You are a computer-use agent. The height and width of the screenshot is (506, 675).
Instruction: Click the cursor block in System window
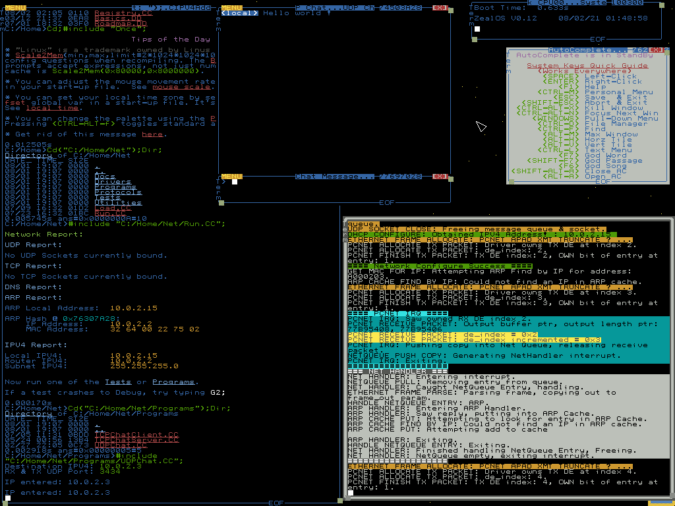tap(477, 29)
